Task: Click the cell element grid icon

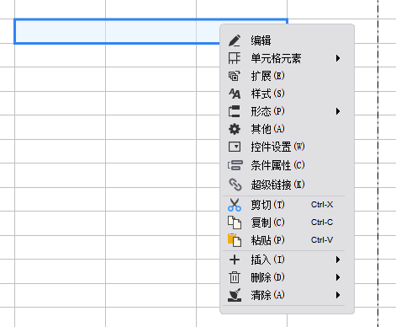Action: 235,58
